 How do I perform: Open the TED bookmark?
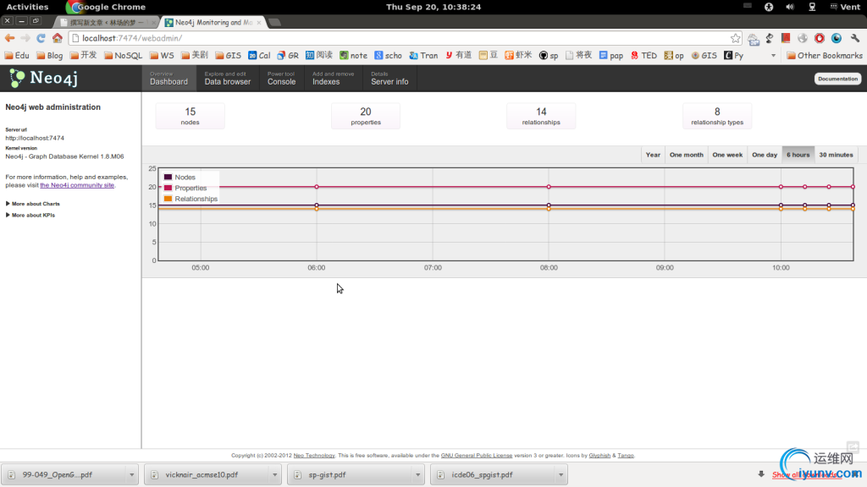(x=643, y=55)
